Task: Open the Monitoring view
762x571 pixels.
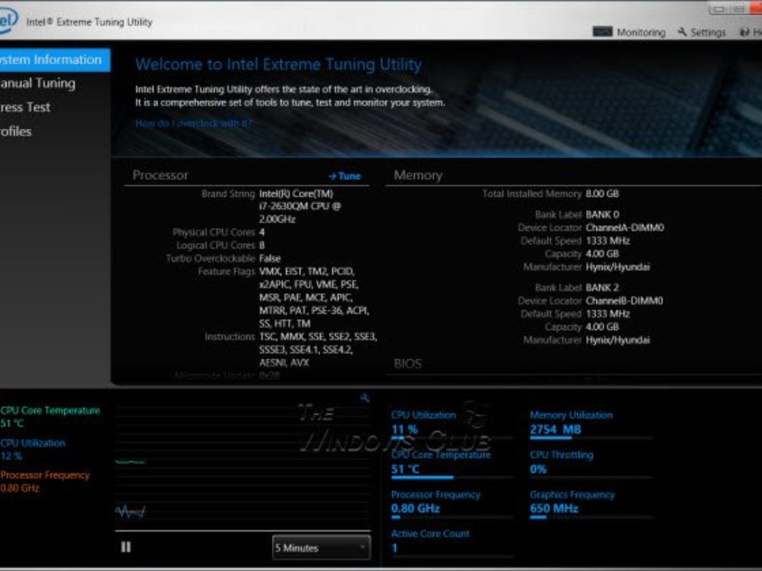Action: pyautogui.click(x=629, y=32)
